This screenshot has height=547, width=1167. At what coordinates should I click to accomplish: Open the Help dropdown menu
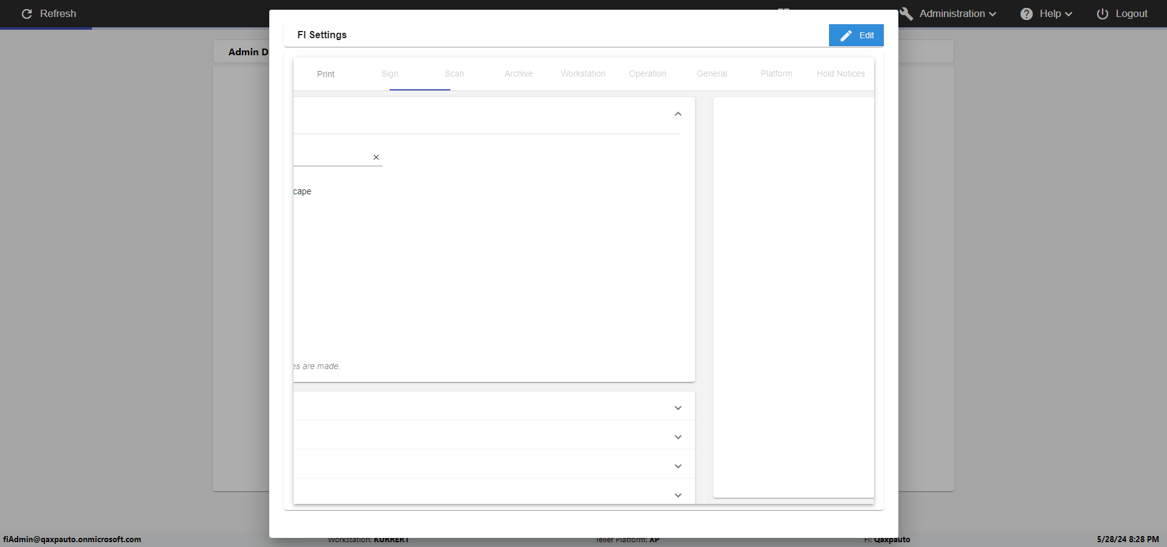(1046, 13)
